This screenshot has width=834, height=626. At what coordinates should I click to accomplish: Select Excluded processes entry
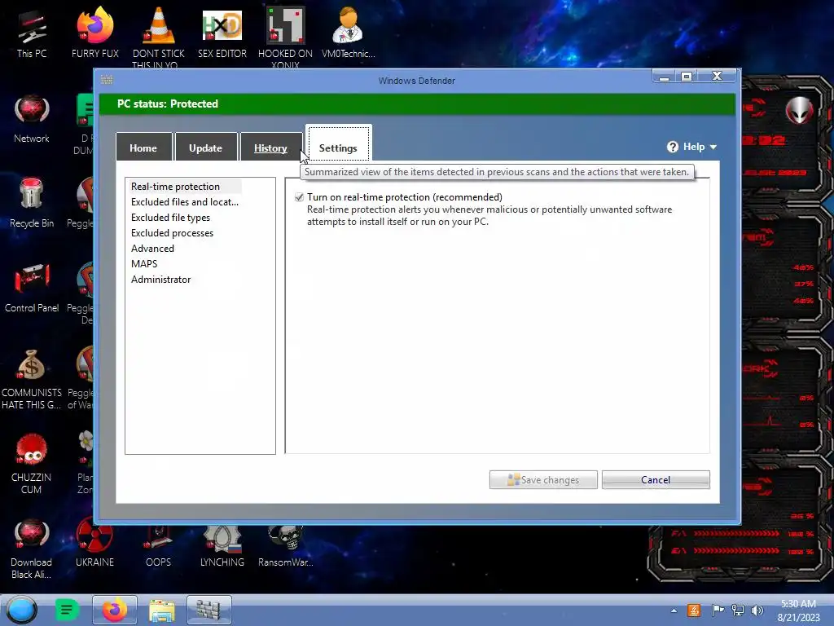pyautogui.click(x=172, y=232)
